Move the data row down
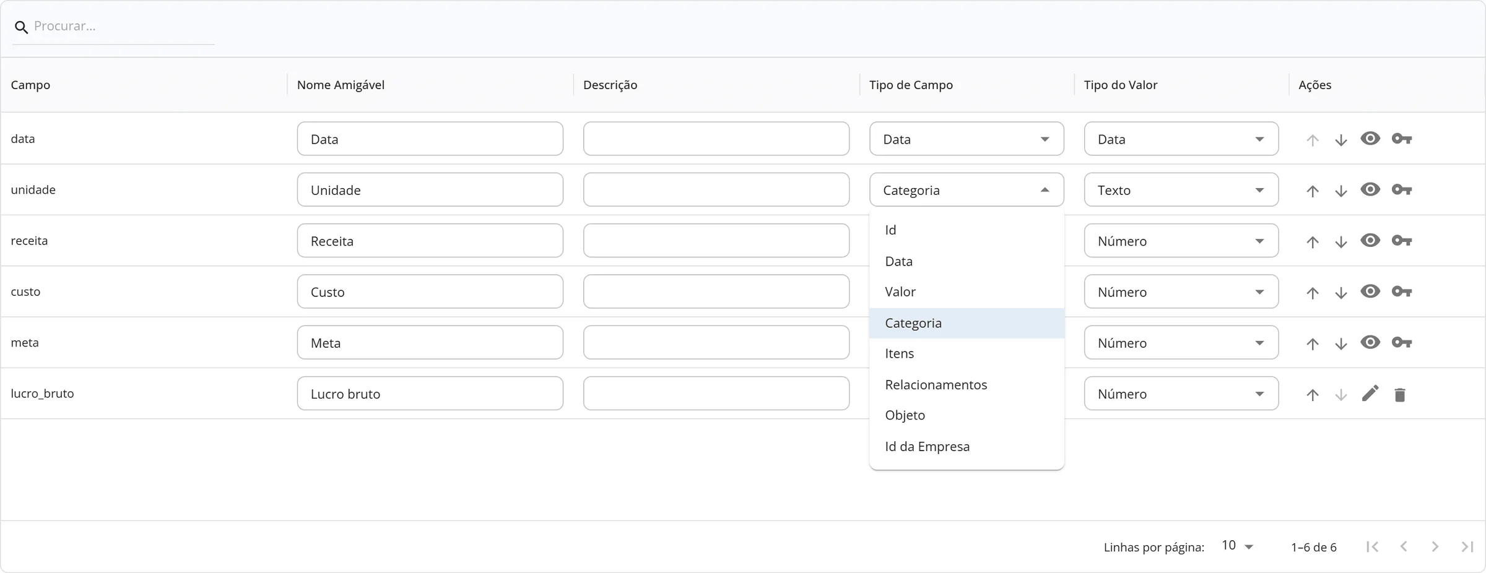The height and width of the screenshot is (573, 1486). click(x=1341, y=140)
